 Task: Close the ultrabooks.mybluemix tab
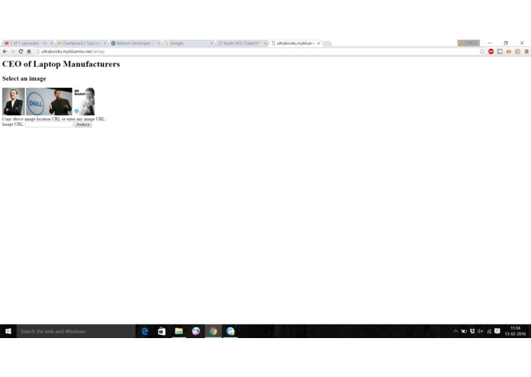click(x=319, y=43)
